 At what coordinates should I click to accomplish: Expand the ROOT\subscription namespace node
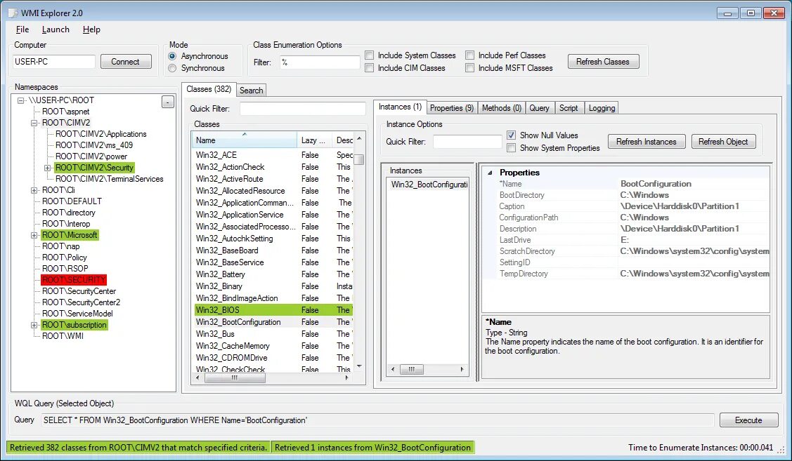(34, 326)
